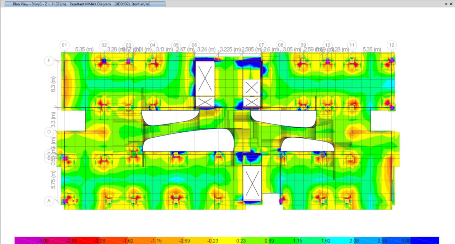Click grid bubble D on left

(x=49, y=132)
